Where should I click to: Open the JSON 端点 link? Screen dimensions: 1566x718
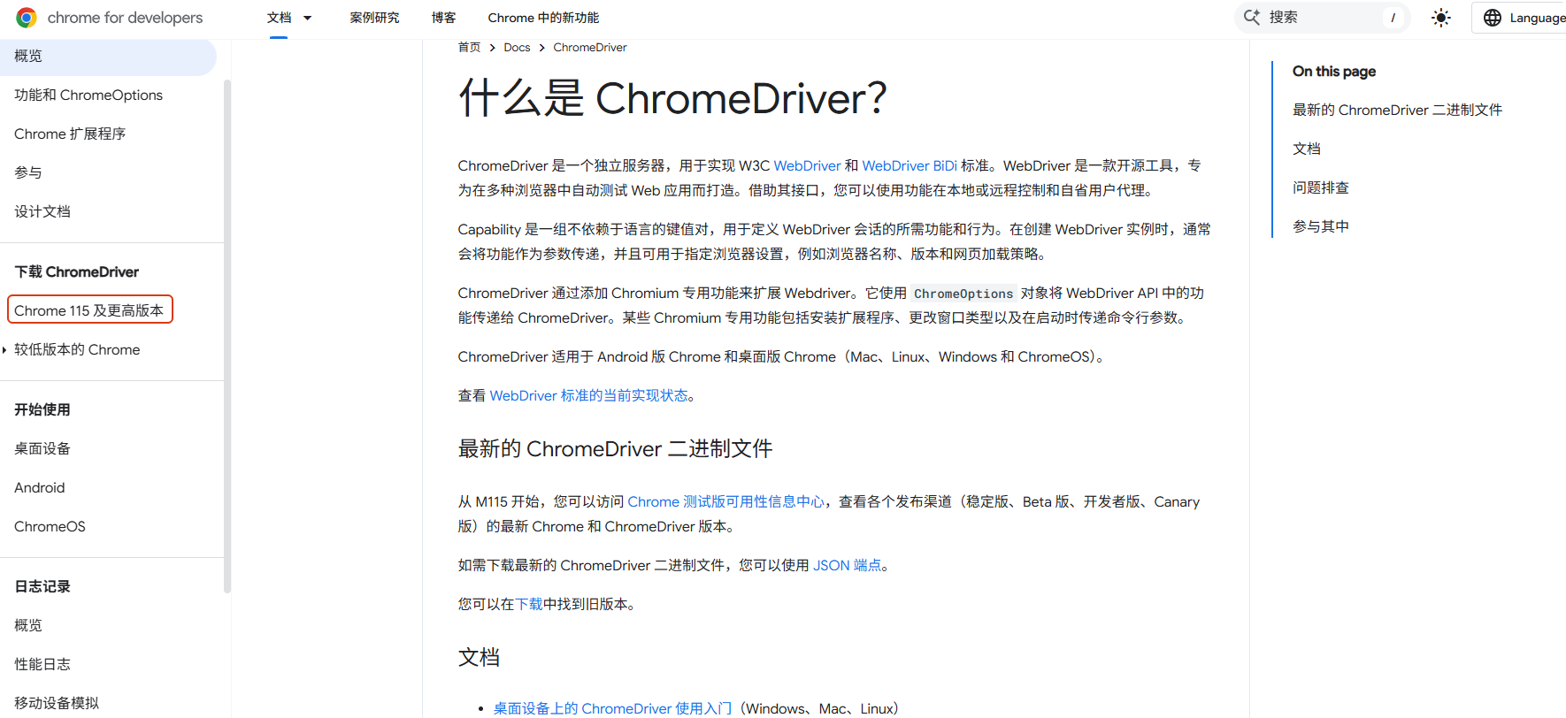click(847, 565)
